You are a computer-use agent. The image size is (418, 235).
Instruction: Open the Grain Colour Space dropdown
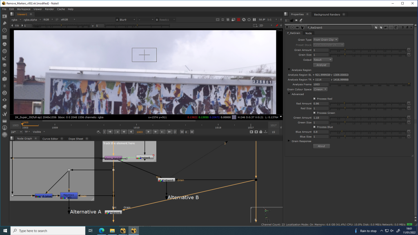pyautogui.click(x=320, y=89)
